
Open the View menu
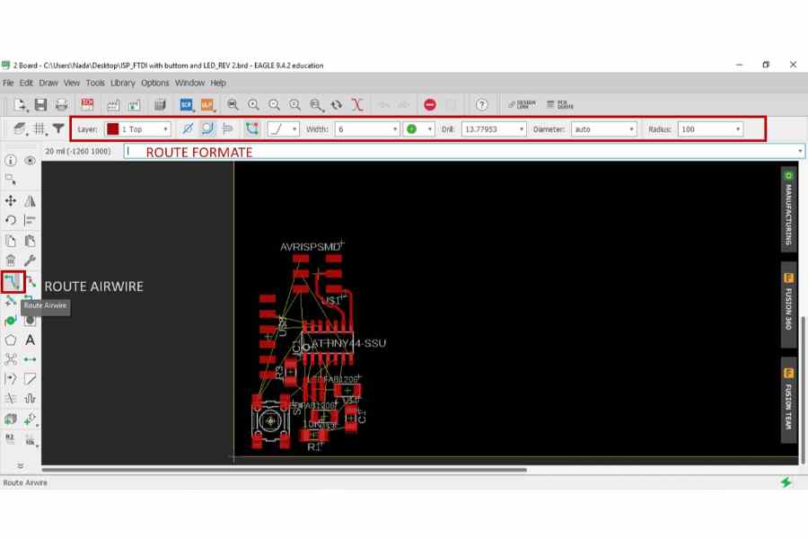pos(72,83)
